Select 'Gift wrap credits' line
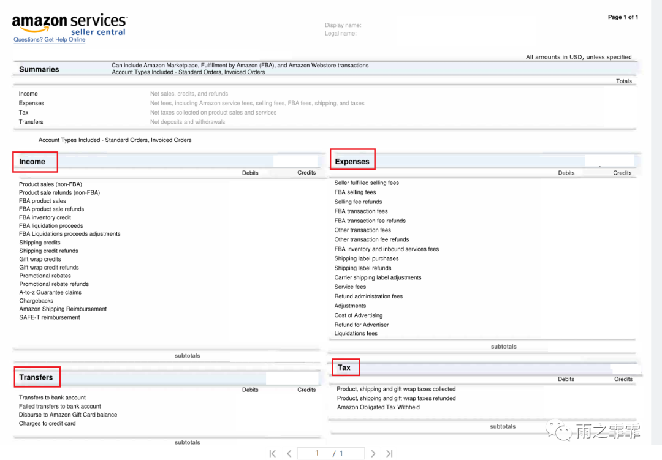This screenshot has width=662, height=460. pos(40,259)
